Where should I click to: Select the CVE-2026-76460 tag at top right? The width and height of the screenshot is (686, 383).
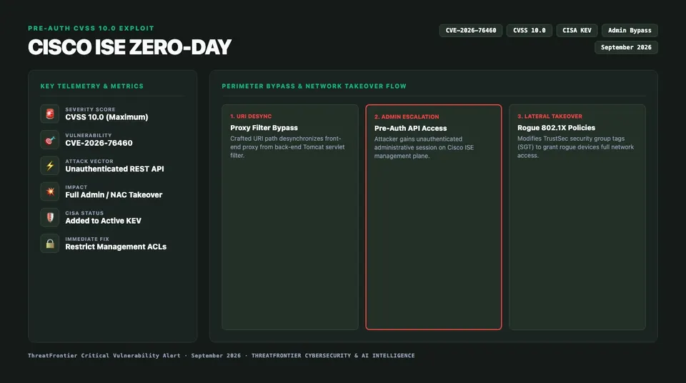click(471, 30)
